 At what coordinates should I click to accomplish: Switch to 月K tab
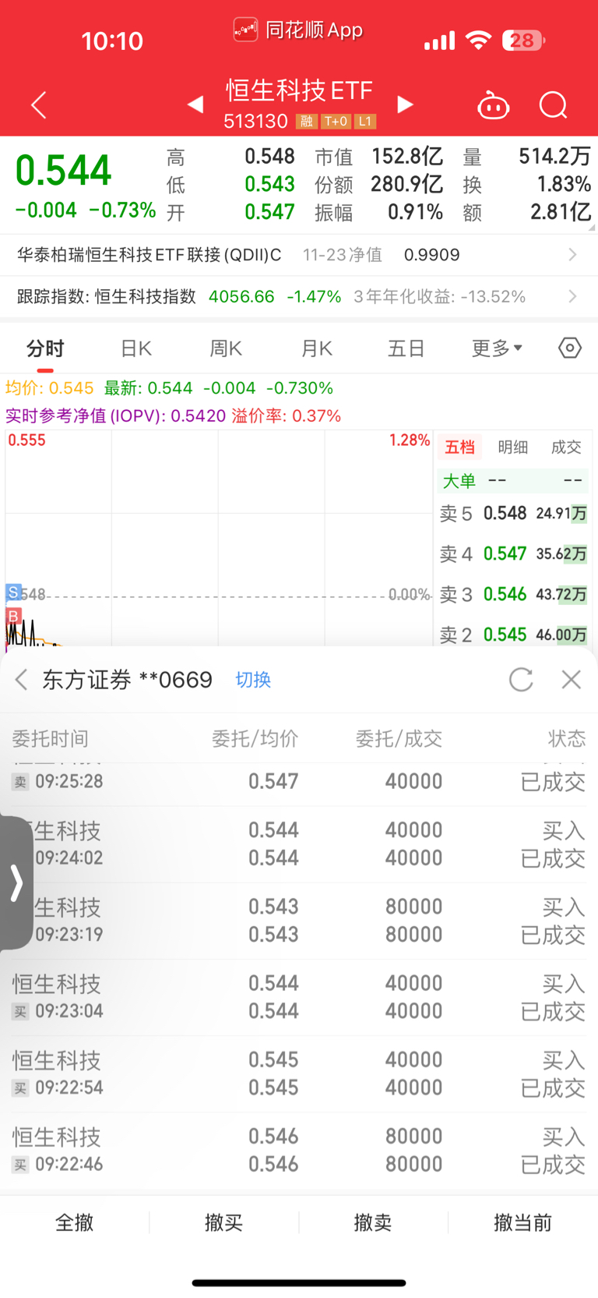pyautogui.click(x=316, y=348)
